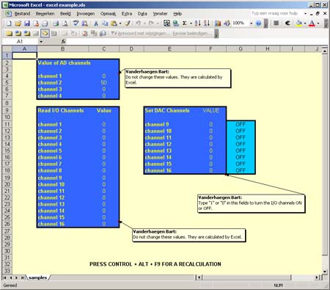The image size is (330, 290).
Task: Click the Cut scissors icon
Action: pyautogui.click(x=96, y=23)
